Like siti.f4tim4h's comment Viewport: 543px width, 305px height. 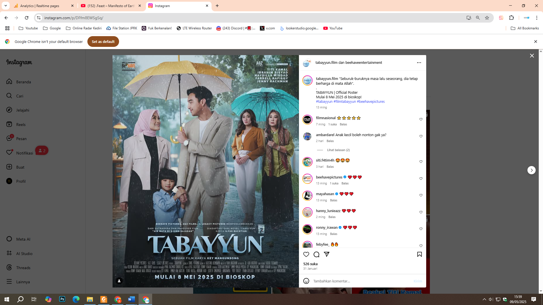coord(421,162)
